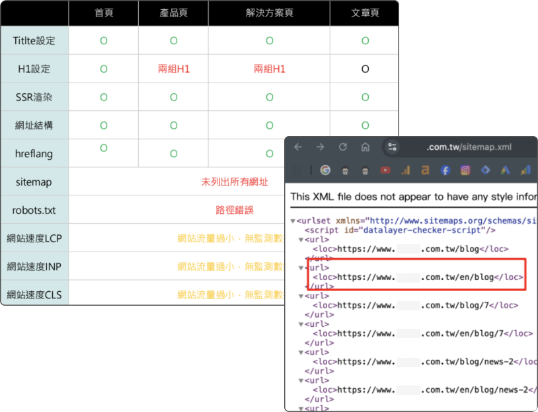Open the Facebook bookmark
This screenshot has height=412, width=538.
445,170
